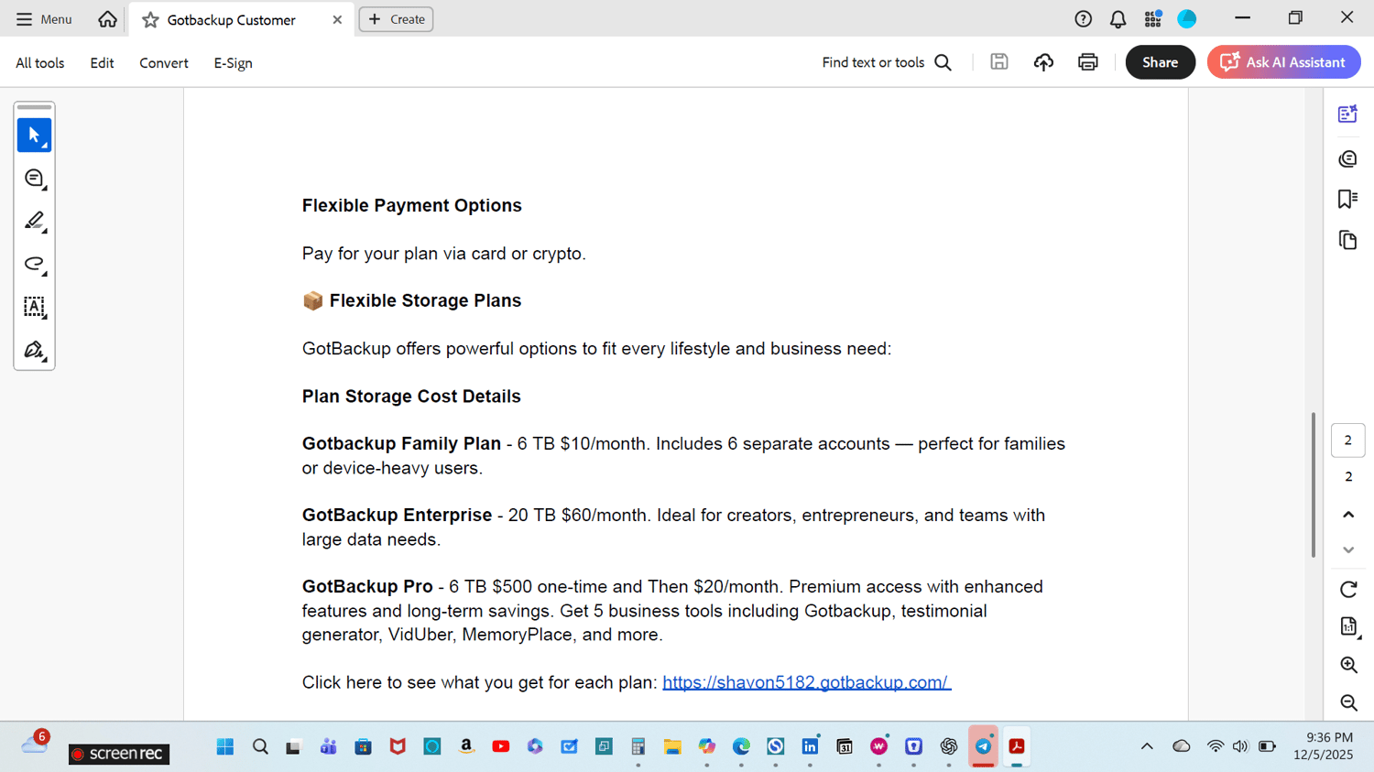
Task: Open All tools menu
Action: coord(40,63)
